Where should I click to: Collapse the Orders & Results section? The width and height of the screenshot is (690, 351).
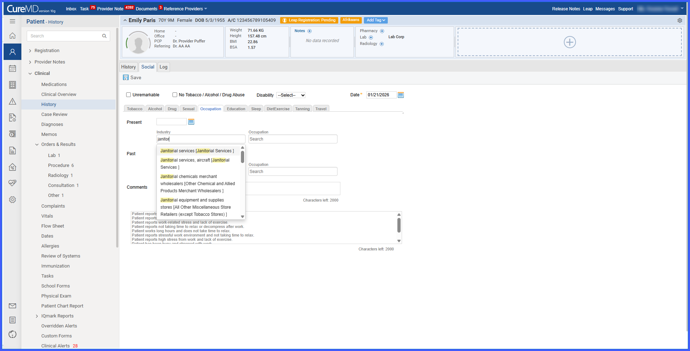37,144
